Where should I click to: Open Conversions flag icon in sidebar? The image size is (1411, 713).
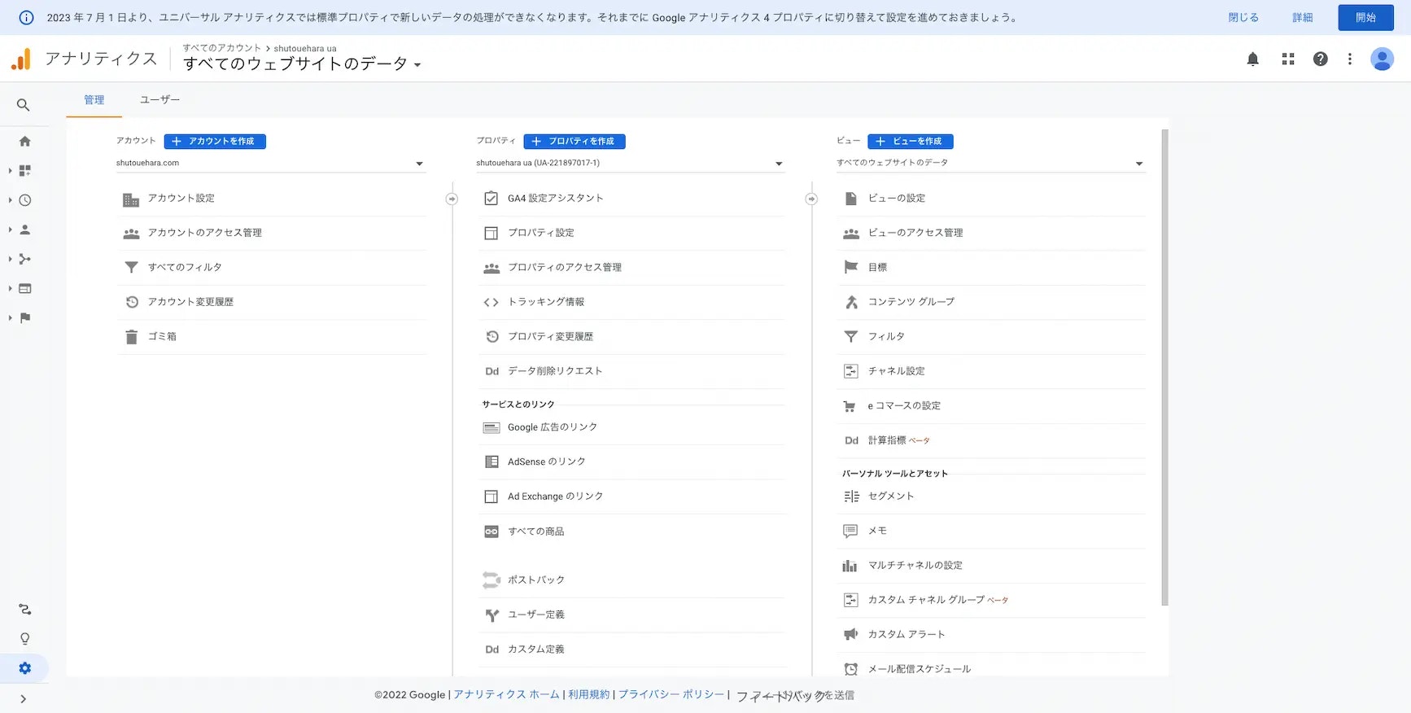[25, 317]
